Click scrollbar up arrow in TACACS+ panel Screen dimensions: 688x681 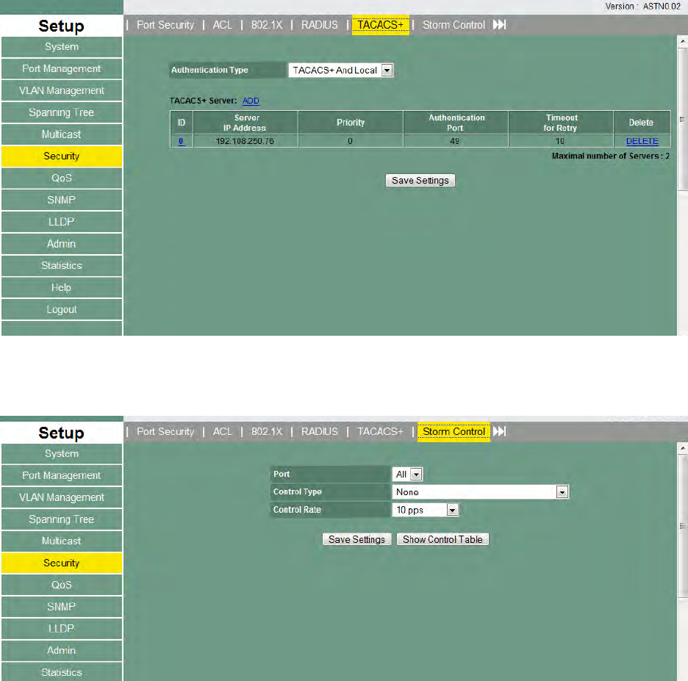(x=682, y=41)
